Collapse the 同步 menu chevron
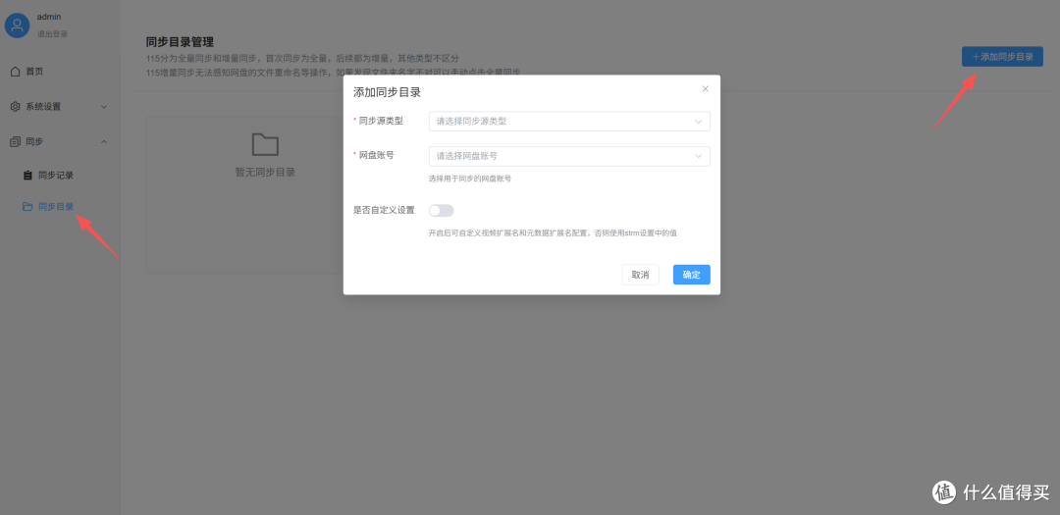Viewport: 1060px width, 515px height. [104, 142]
